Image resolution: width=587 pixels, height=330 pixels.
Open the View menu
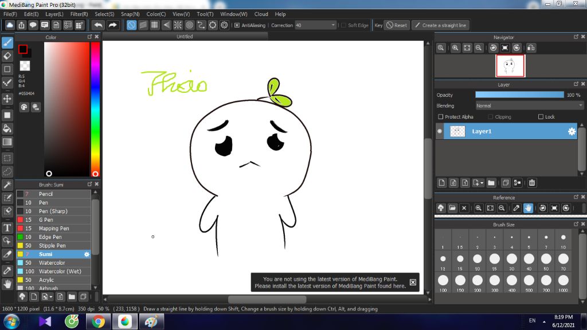(x=181, y=14)
